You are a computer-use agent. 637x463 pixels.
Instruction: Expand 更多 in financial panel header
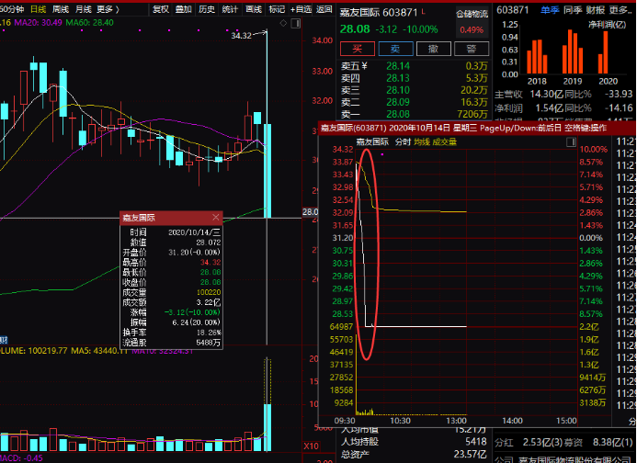tap(622, 8)
